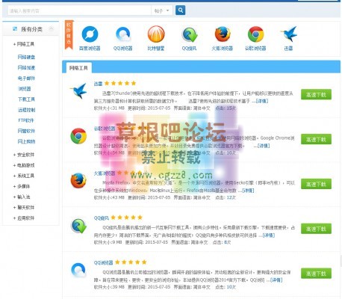Click 迅雷 bird icon in software list

pyautogui.click(x=78, y=90)
